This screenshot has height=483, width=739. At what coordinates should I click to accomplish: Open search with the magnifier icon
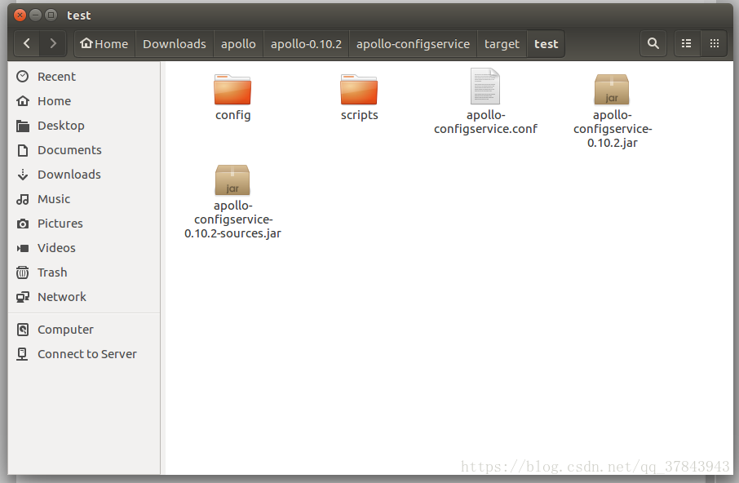653,44
